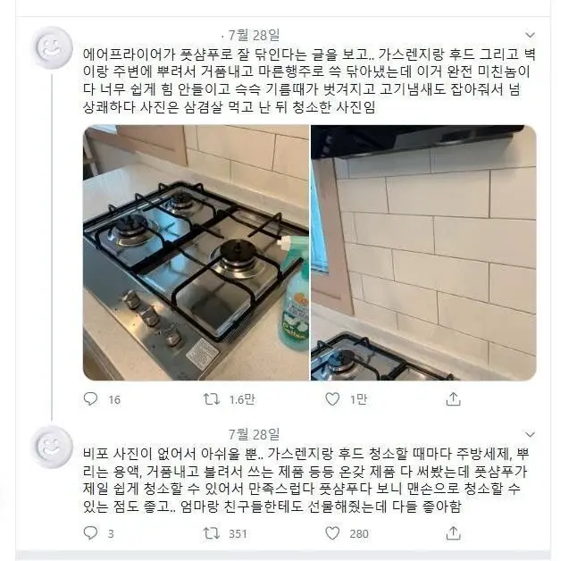This screenshot has height=561, width=577.
Task: Click the first tweet's smiley avatar
Action: tap(52, 48)
